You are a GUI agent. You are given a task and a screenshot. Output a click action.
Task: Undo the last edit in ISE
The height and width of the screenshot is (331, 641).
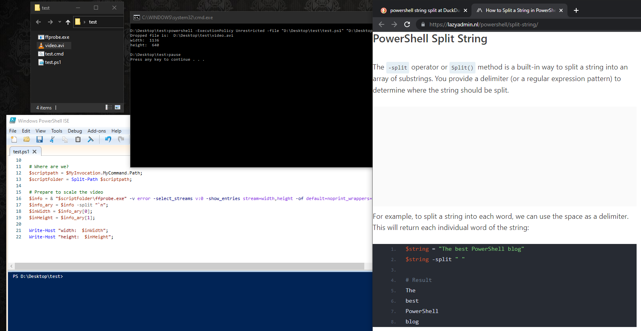tap(108, 139)
